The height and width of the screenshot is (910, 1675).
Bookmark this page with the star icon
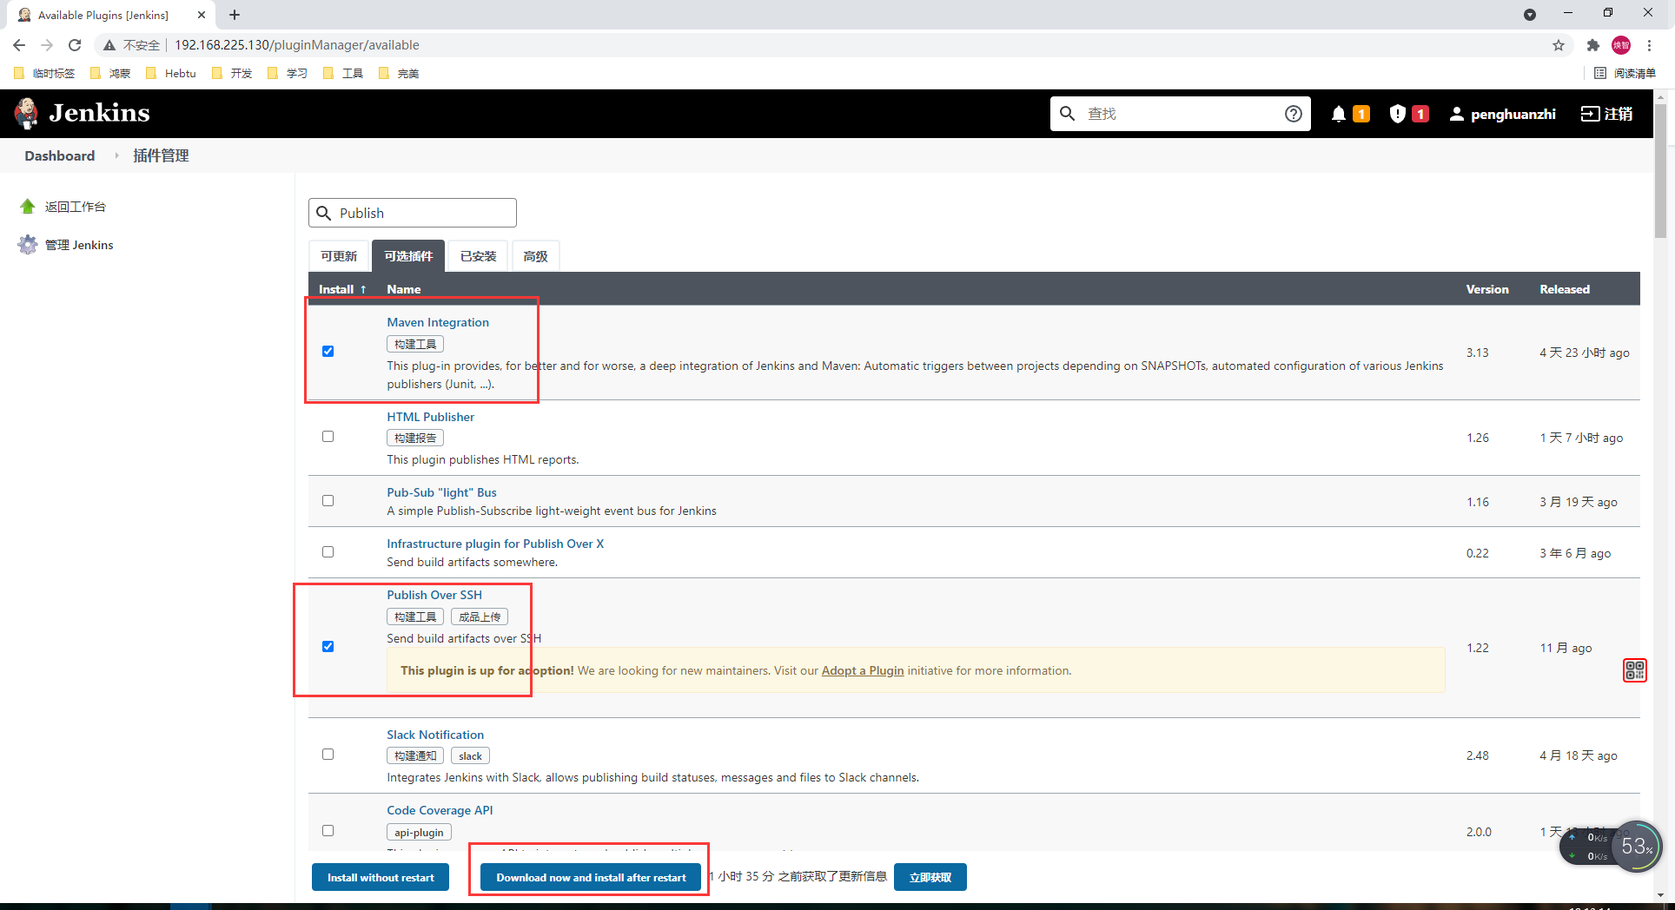[1559, 45]
